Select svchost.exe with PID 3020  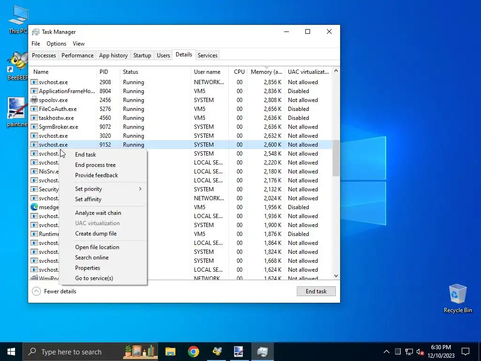pyautogui.click(x=181, y=136)
